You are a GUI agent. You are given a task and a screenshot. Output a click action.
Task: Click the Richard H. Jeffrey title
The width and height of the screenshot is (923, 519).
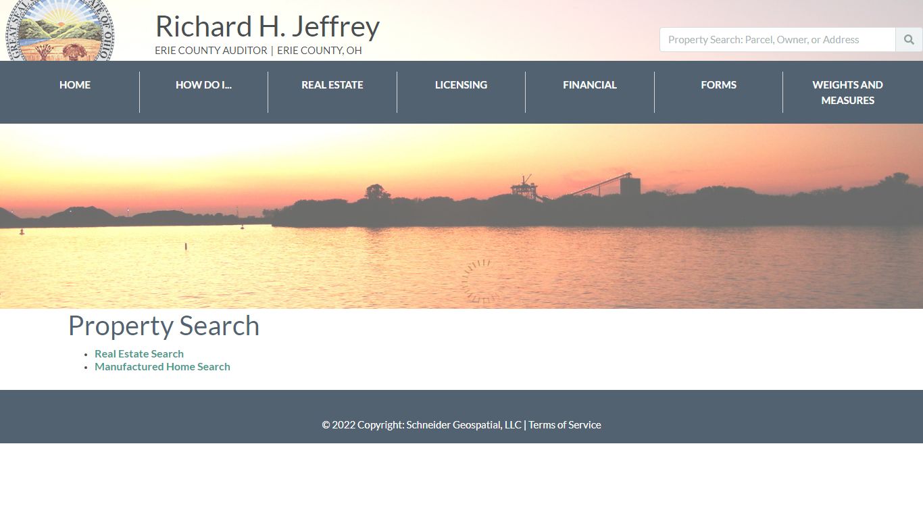268,27
